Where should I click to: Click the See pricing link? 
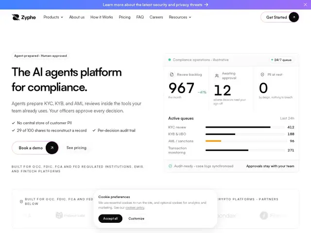pos(76,148)
